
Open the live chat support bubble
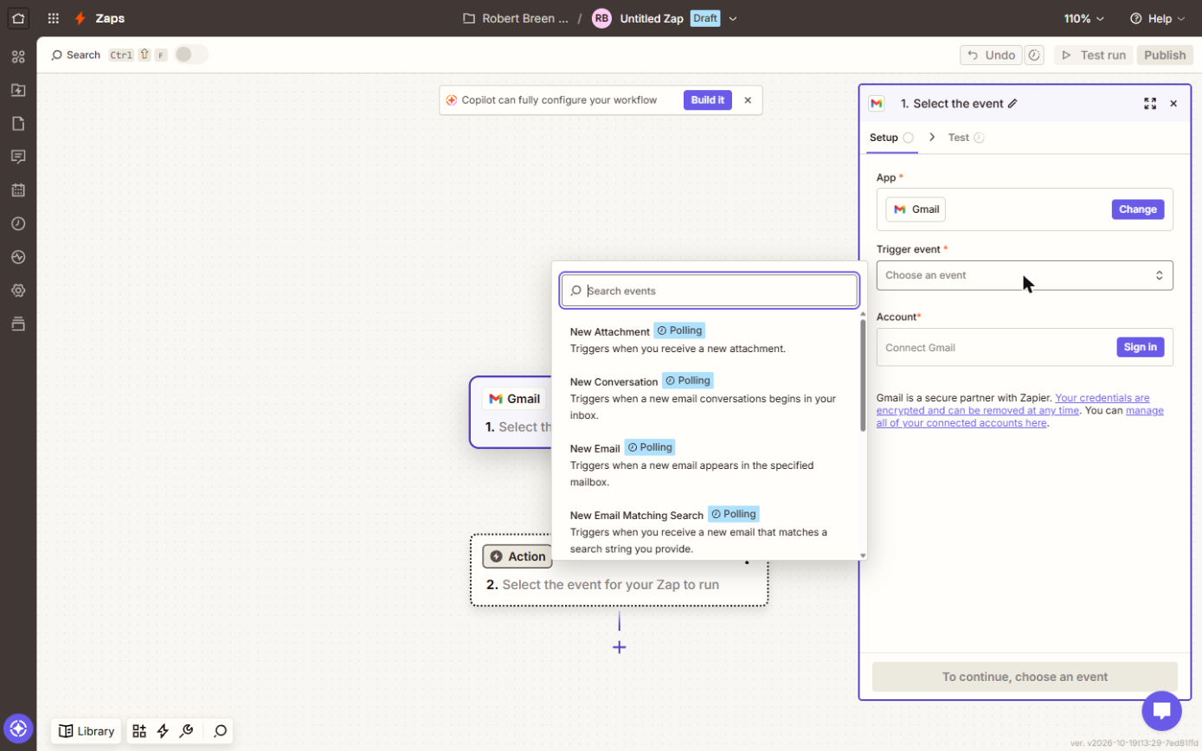(x=1161, y=711)
